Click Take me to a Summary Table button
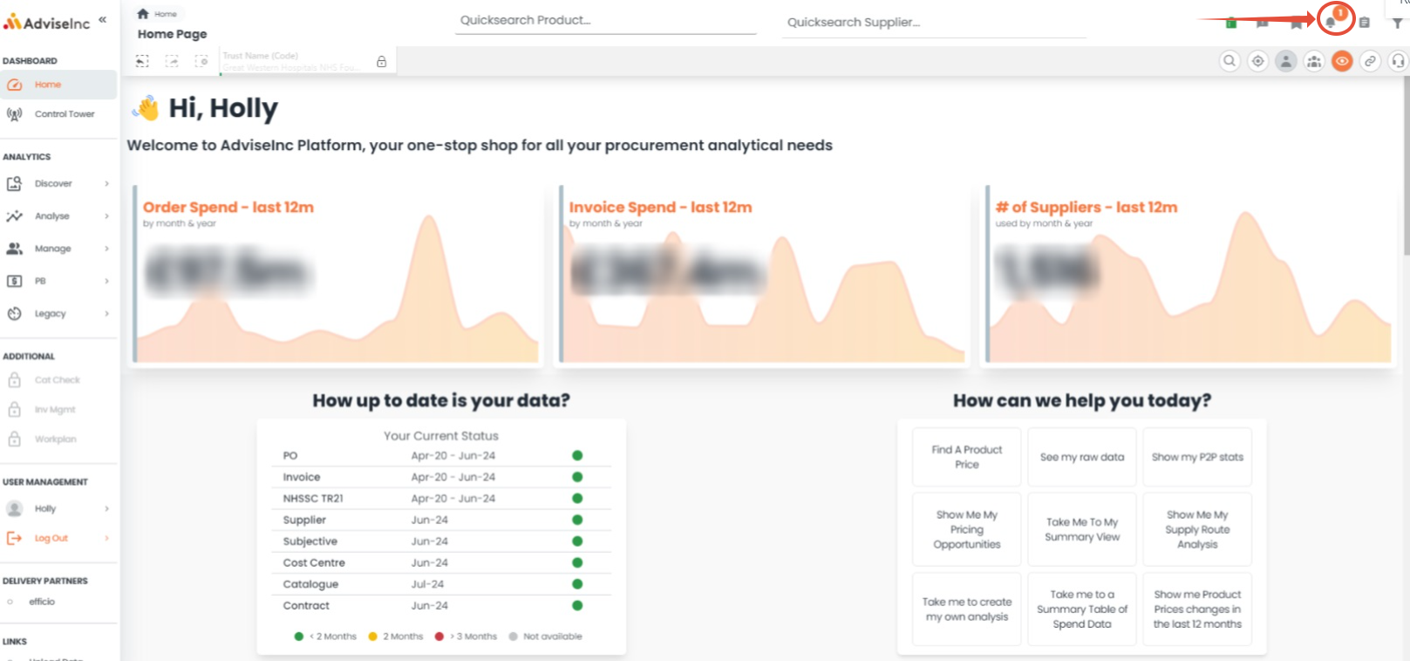Viewport: 1410px width, 661px height. [1082, 609]
